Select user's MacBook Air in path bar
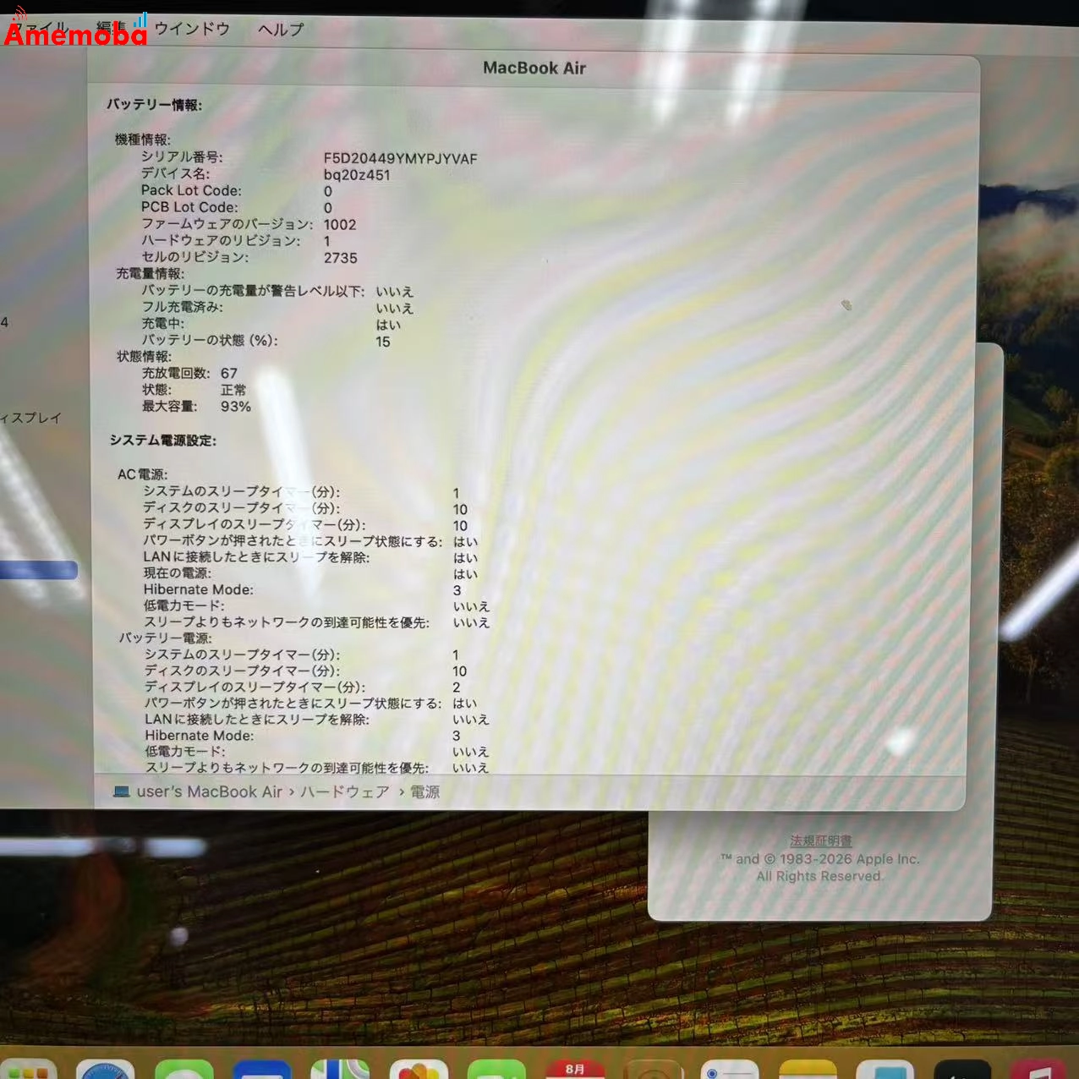This screenshot has width=1079, height=1079. tap(209, 791)
